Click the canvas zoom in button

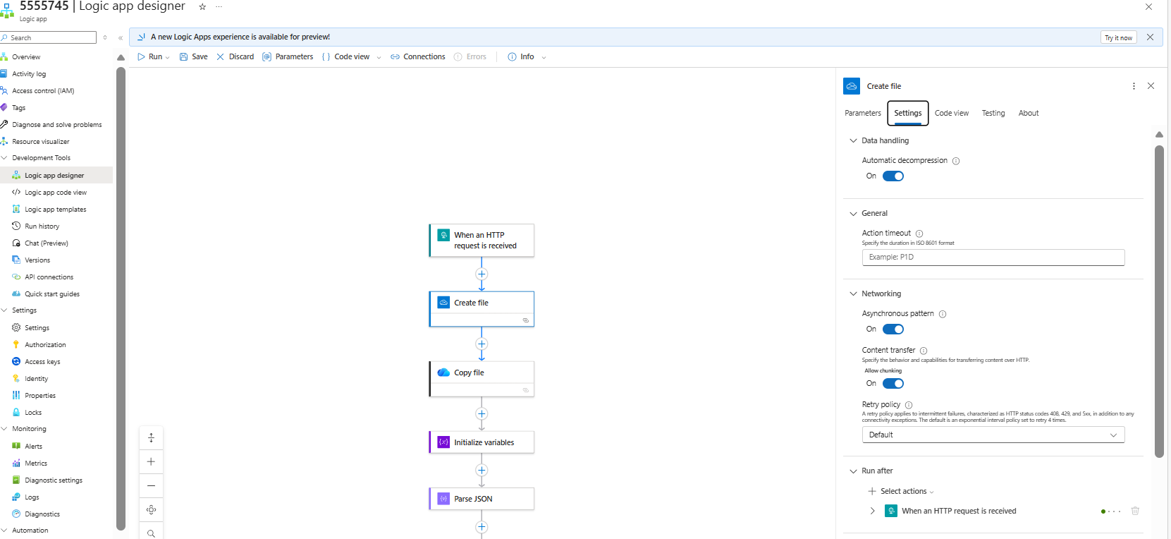click(151, 462)
